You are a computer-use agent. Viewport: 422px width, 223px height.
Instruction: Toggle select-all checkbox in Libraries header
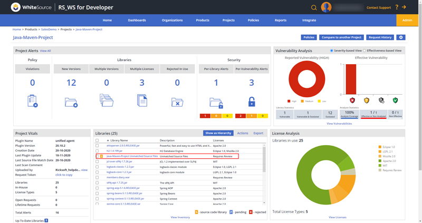tap(97, 140)
